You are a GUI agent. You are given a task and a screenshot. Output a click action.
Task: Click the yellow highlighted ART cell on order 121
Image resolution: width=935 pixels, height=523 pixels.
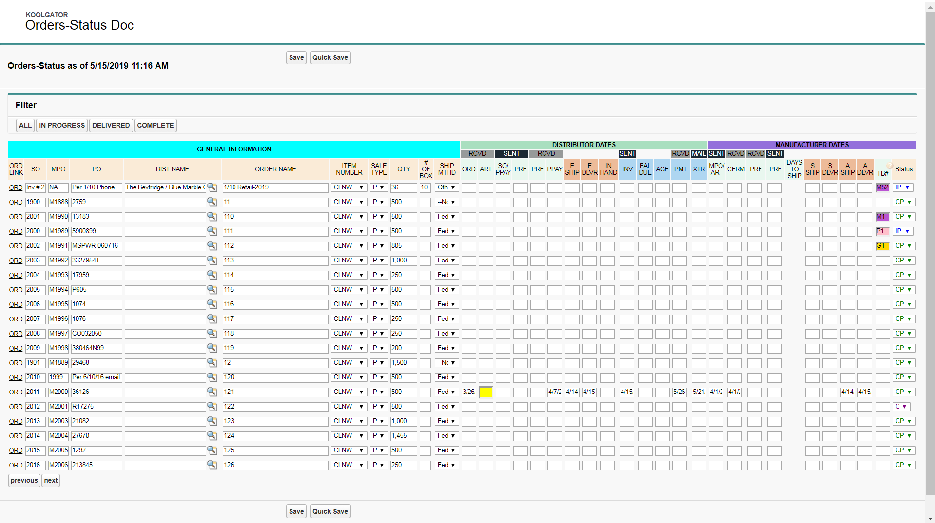tap(486, 392)
